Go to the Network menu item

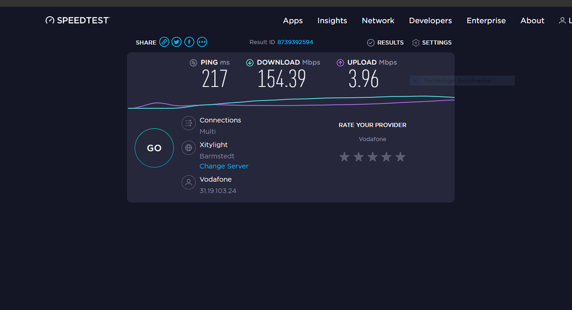(x=378, y=21)
